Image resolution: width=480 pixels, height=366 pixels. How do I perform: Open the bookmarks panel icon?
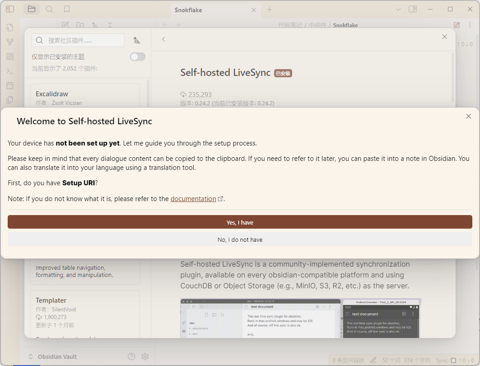pyautogui.click(x=67, y=9)
